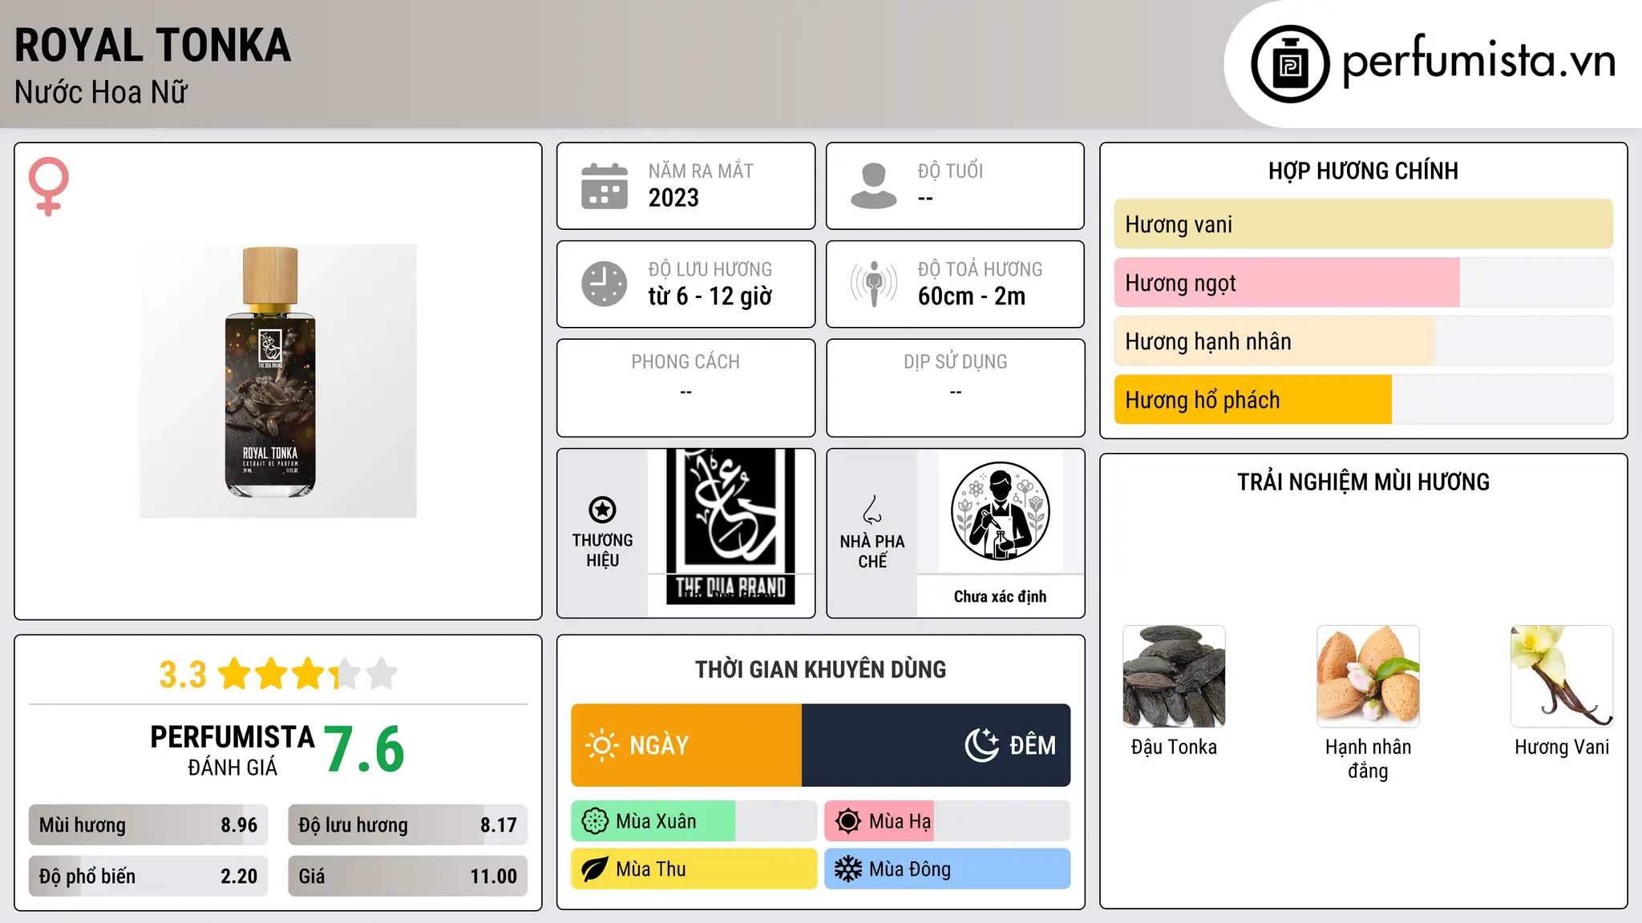Open the Hạnh nhân đắng note image
Image resolution: width=1642 pixels, height=923 pixels.
point(1368,676)
